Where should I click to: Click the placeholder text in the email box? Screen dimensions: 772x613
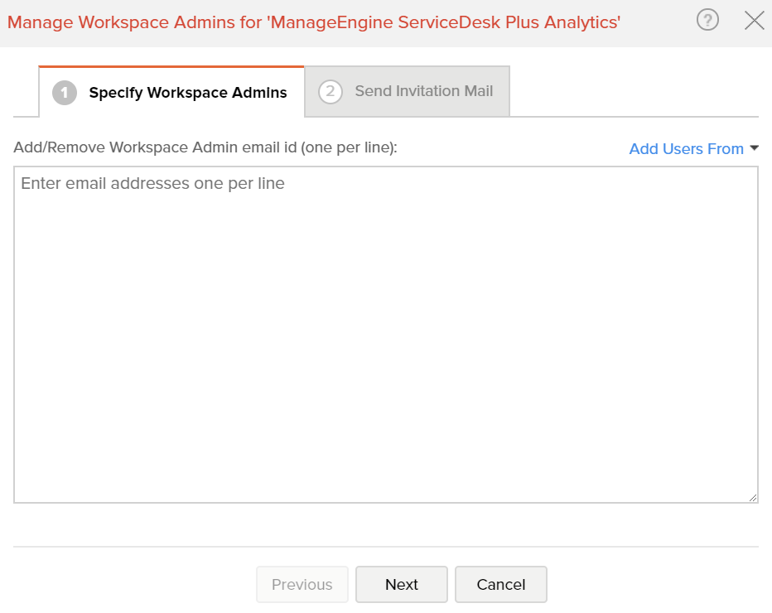click(x=152, y=183)
